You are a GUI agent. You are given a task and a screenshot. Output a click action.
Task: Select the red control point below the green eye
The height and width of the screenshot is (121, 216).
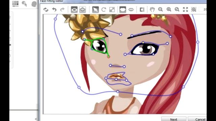tap(109, 57)
